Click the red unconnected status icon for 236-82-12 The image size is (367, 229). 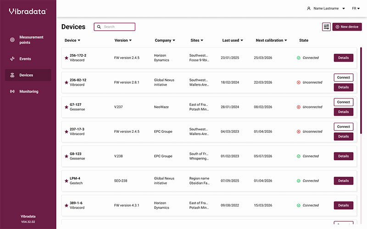pyautogui.click(x=299, y=82)
